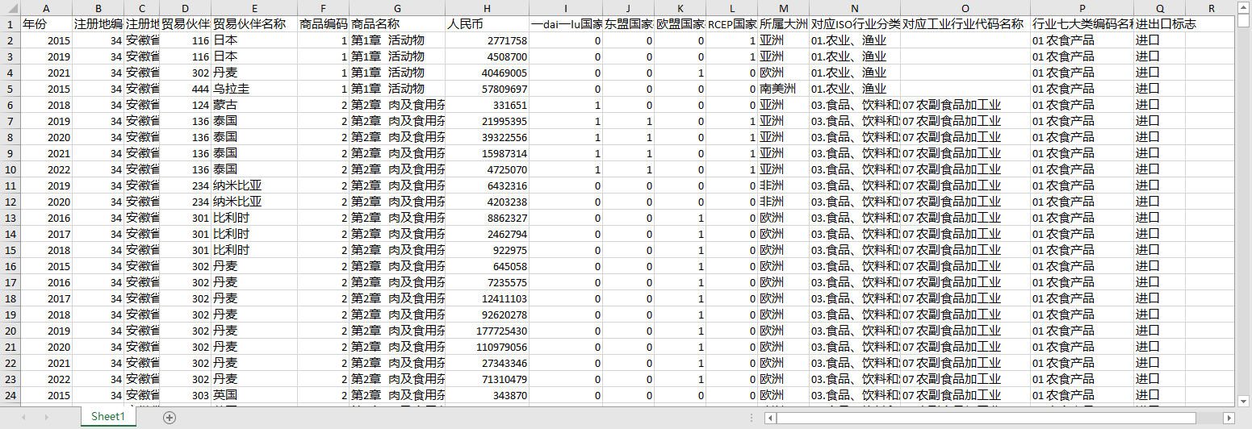Select column K header

(680, 8)
